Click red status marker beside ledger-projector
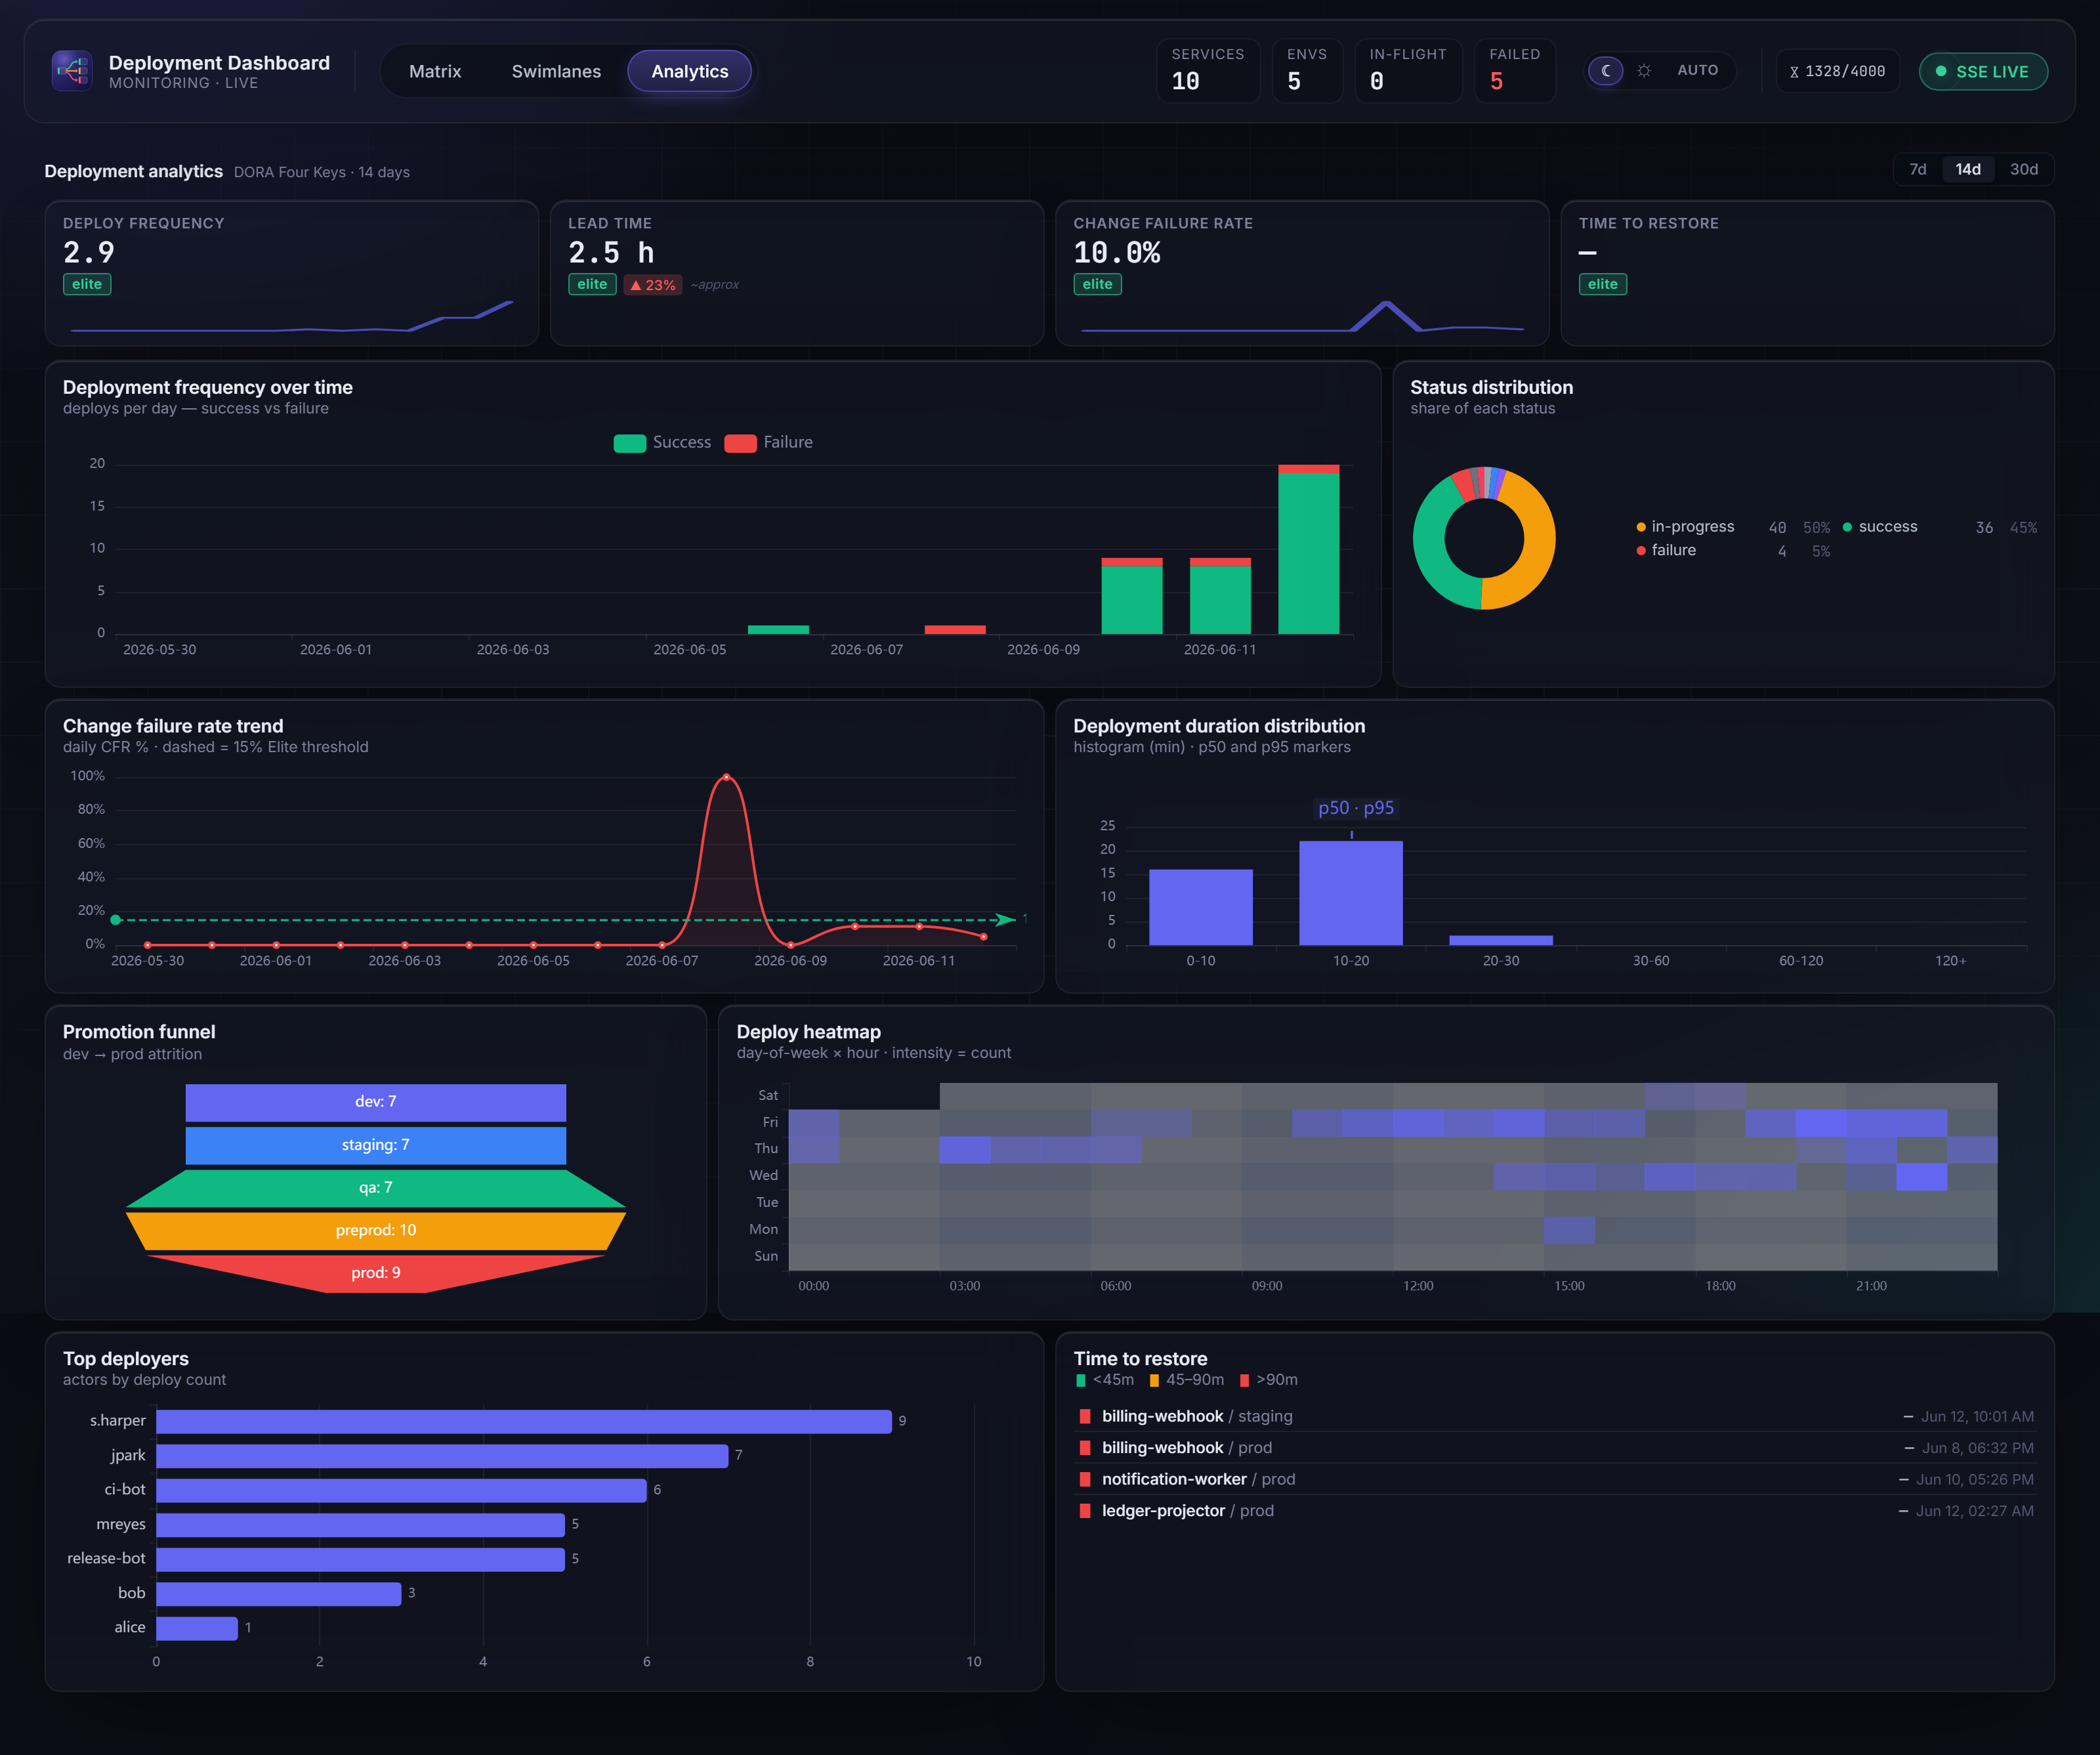Image resolution: width=2100 pixels, height=1755 pixels. (x=1084, y=1511)
